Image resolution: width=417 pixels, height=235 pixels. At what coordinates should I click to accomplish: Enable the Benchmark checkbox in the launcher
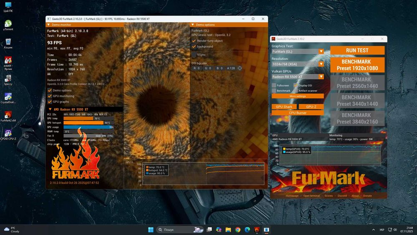274,91
